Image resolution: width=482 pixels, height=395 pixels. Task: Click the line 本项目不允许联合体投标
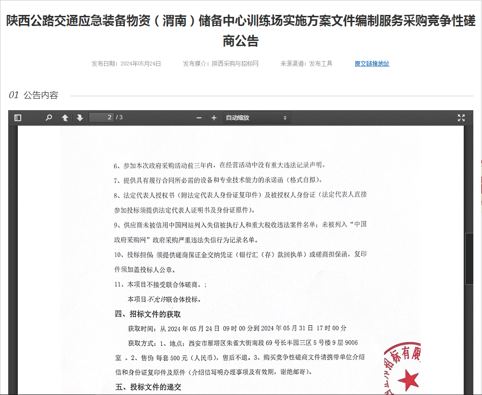[165, 299]
